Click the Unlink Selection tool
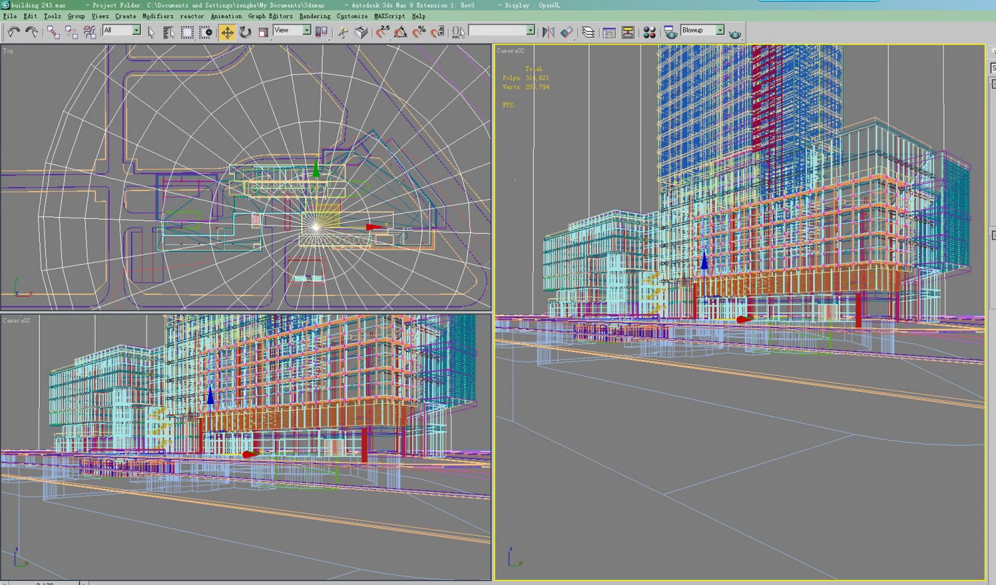996x585 pixels. [x=71, y=32]
